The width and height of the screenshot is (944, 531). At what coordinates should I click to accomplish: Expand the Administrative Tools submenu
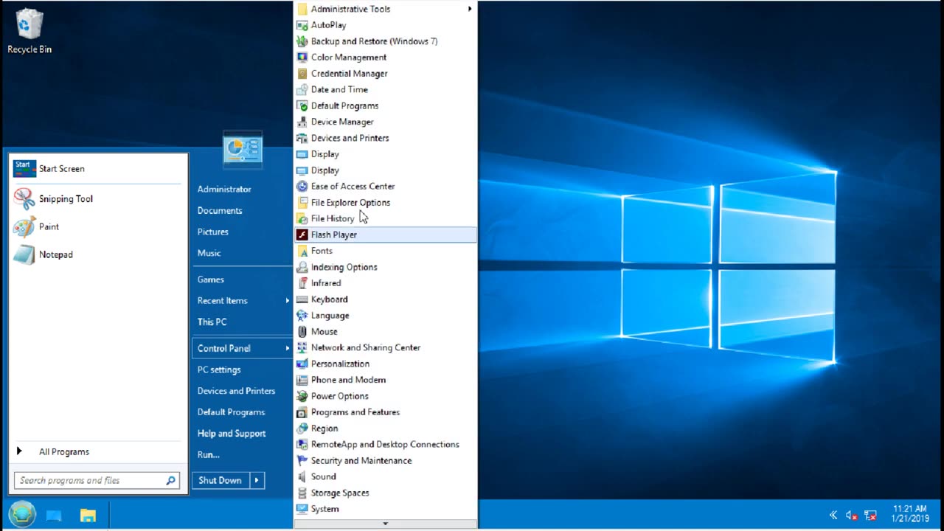pos(470,9)
